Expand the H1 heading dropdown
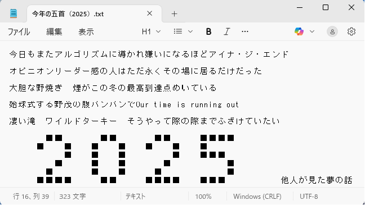 coord(151,31)
